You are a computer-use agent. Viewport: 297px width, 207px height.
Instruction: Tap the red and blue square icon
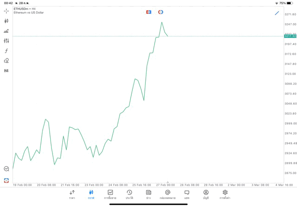[148, 12]
